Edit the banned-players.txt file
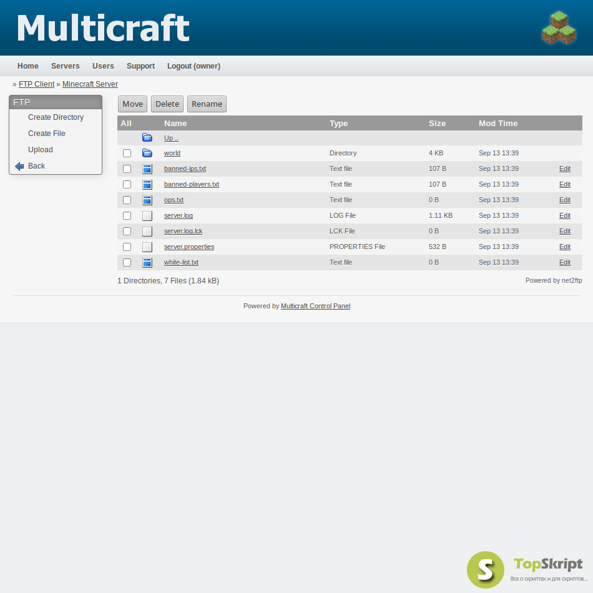The image size is (593, 593). tap(565, 184)
